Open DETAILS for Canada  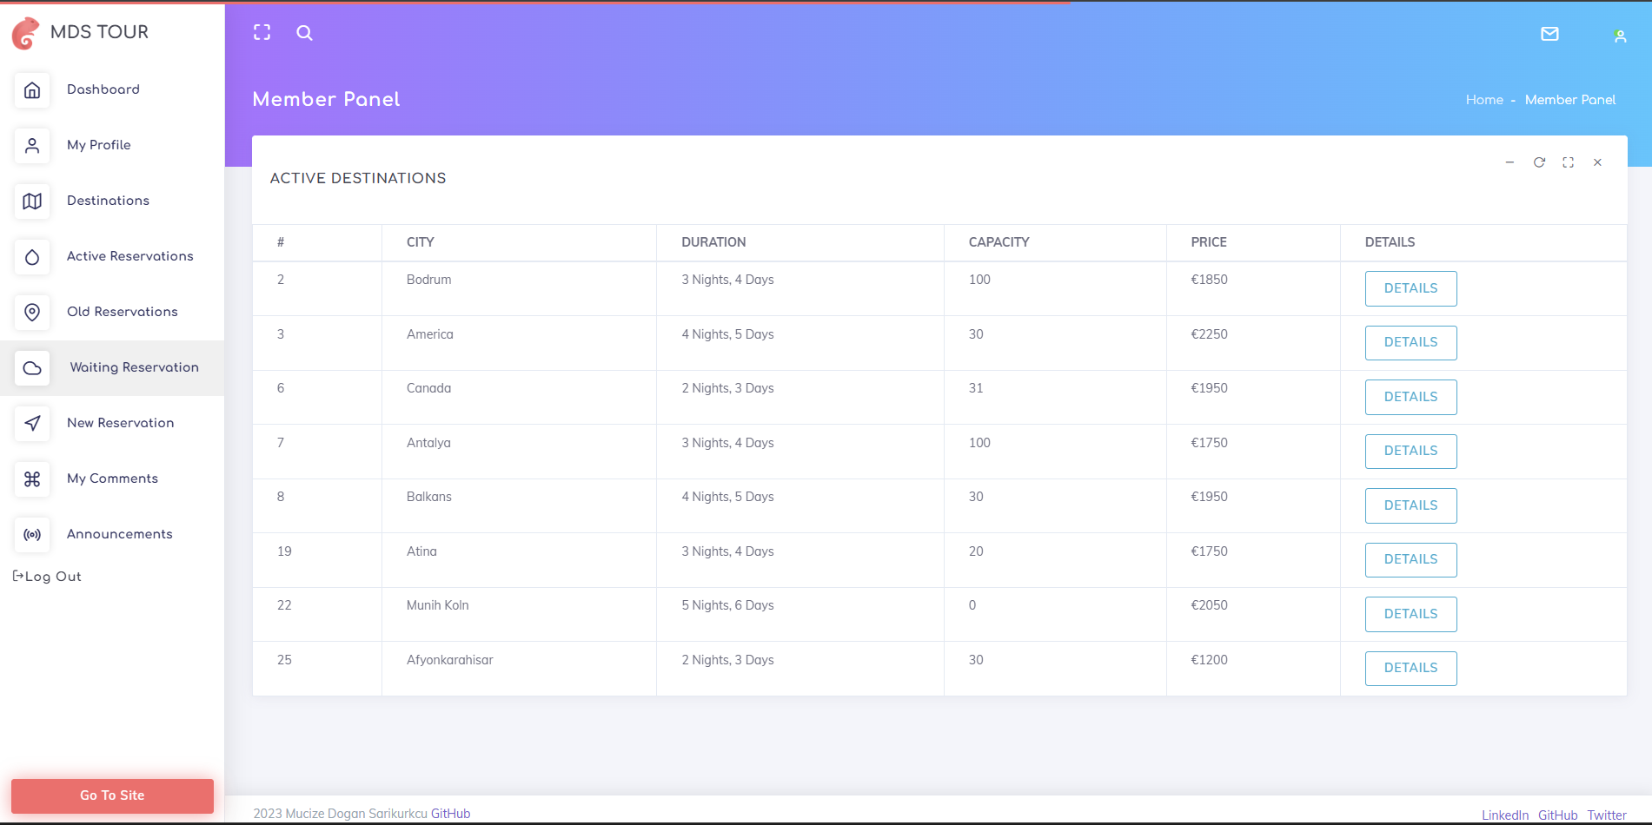[1410, 397]
